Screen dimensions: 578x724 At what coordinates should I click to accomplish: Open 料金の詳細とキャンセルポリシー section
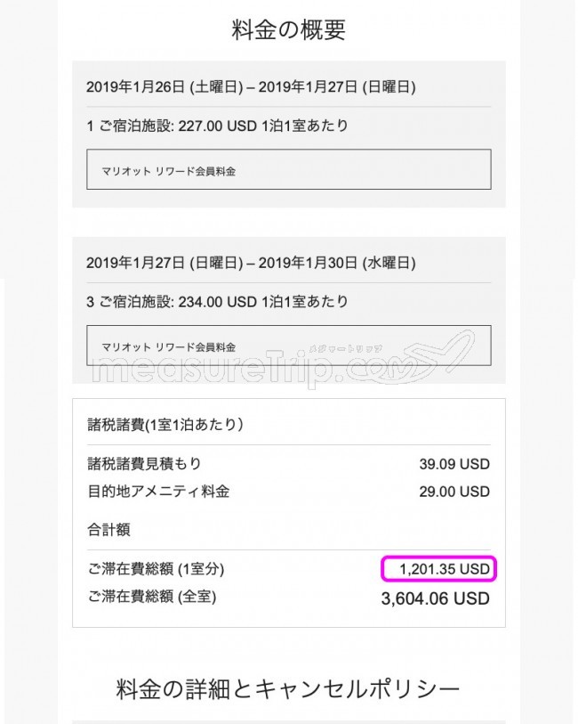click(x=288, y=689)
